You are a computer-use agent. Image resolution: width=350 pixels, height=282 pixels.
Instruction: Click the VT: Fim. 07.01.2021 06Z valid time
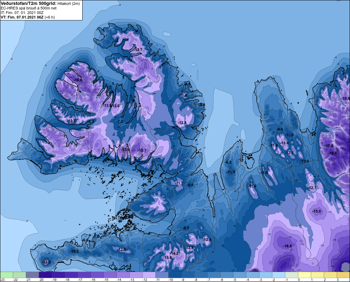22,17
